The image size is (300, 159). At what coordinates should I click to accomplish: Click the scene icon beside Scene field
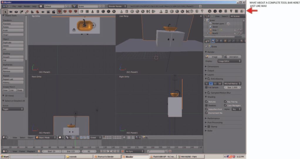click(75, 6)
